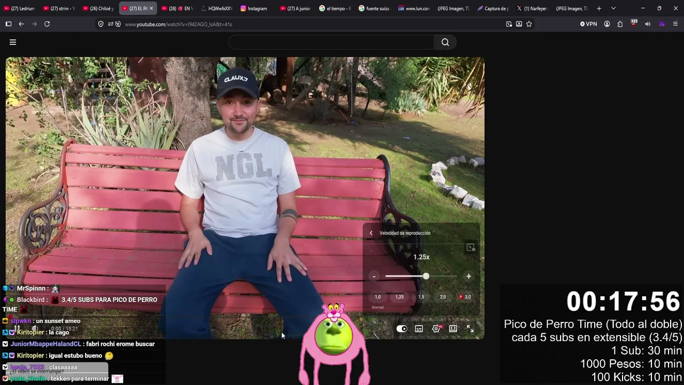Switch to the Chiloé YouTube tab
The width and height of the screenshot is (684, 385).
98,9
